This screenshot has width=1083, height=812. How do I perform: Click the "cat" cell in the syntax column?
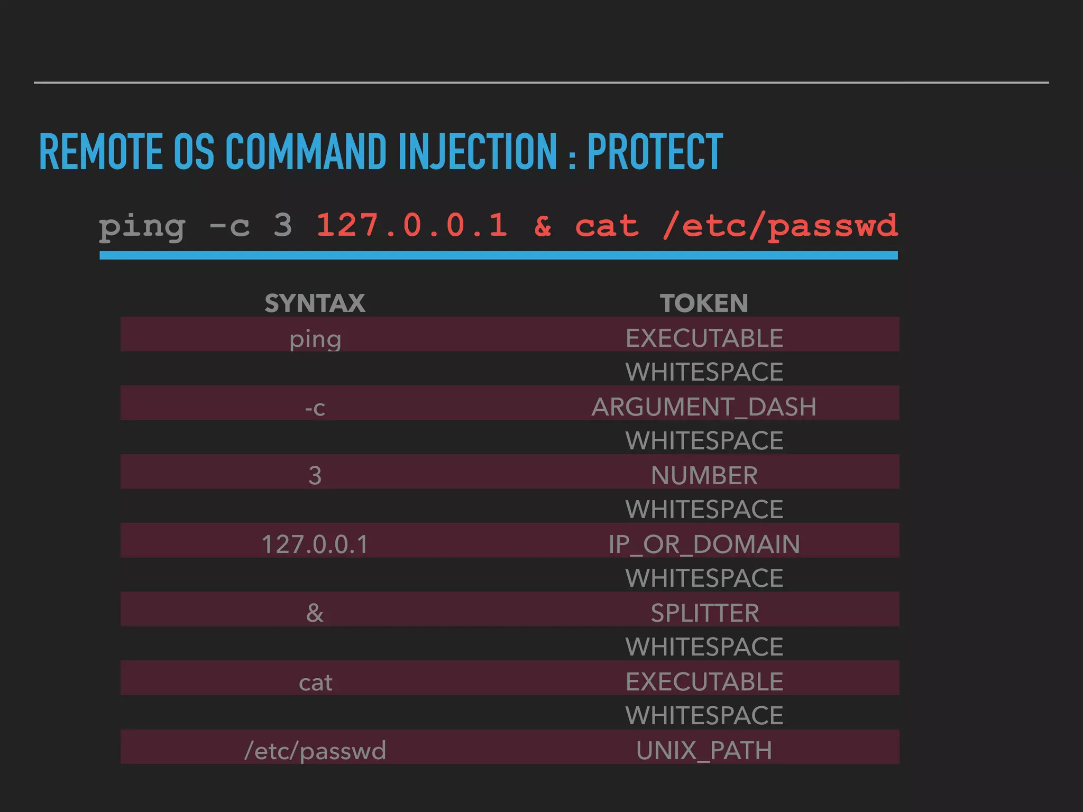click(x=315, y=682)
